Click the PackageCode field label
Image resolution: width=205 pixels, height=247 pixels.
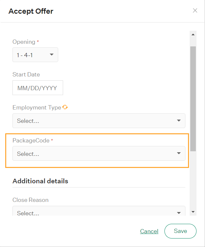point(31,140)
